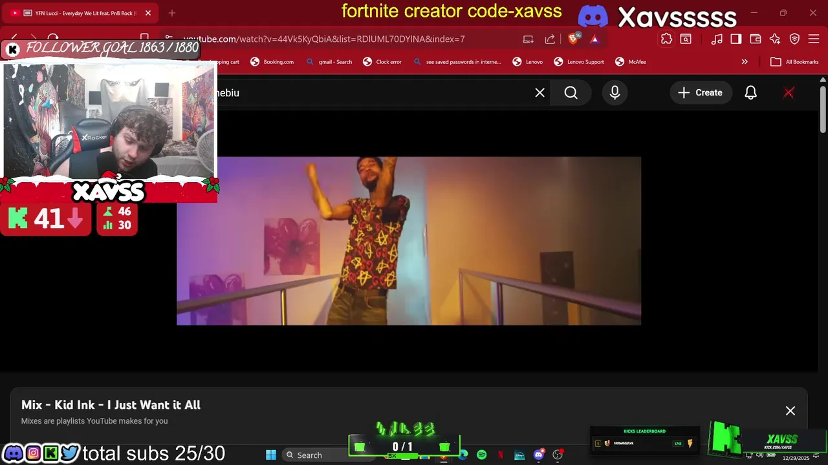The height and width of the screenshot is (465, 828).
Task: Toggle the browser sidebar panel icon
Action: pos(736,39)
